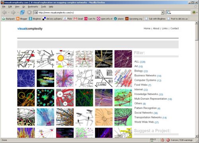Filter projects by ALL (228)
Viewport: 199px width, 143px height.
point(140,62)
